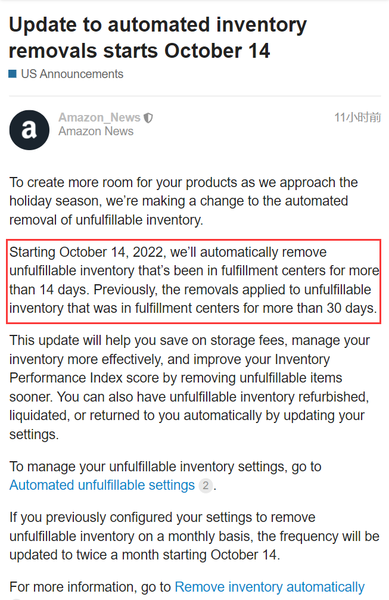
Task: Open the Automated unfulfillable settings link
Action: (x=102, y=485)
